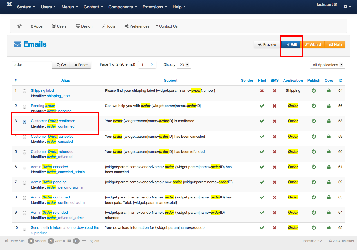Click the Html red cross for Shipping label
Screen dimensions: 357x250
tap(262, 91)
